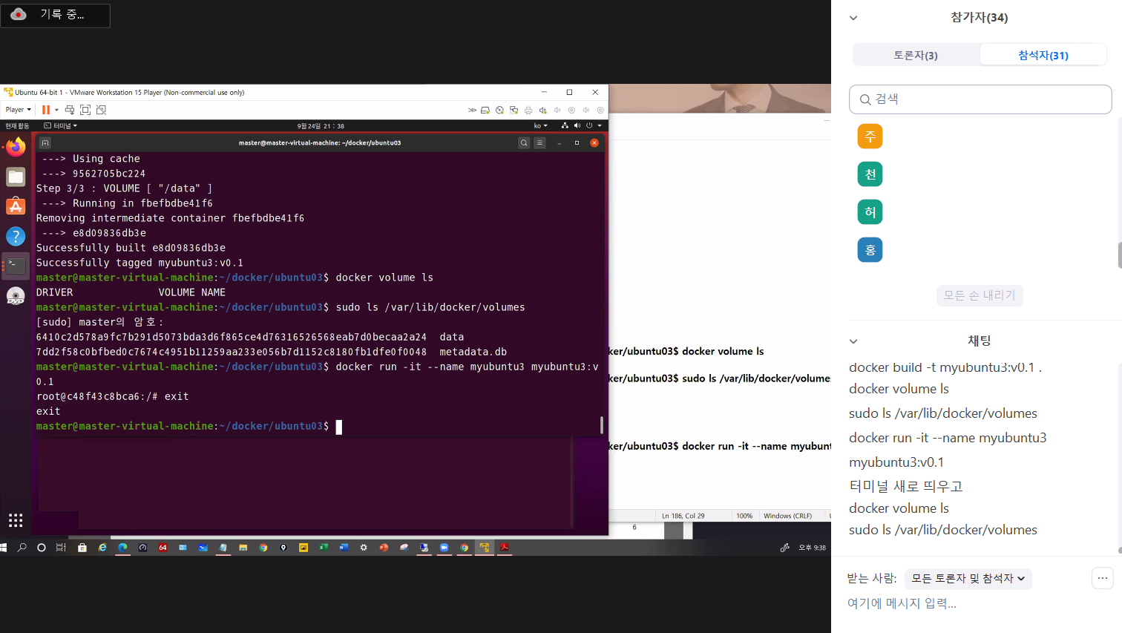Pause the virtual machine in VMware Player
Viewport: 1122px width, 633px height.
[x=46, y=110]
